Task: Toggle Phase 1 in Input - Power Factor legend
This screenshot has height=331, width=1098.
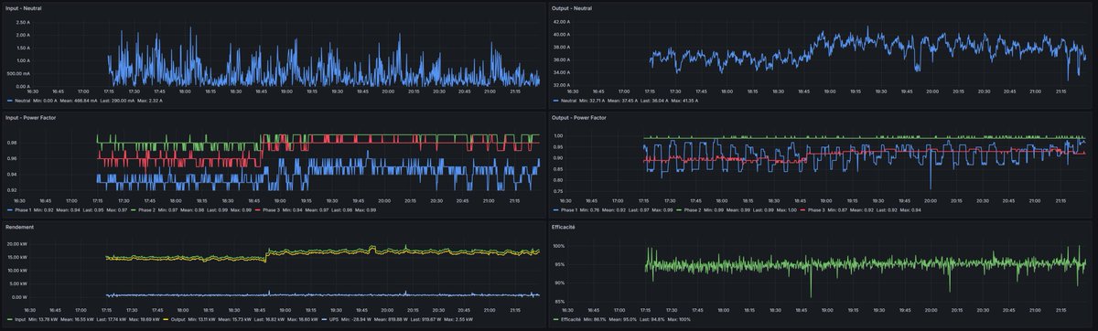Action: pyautogui.click(x=23, y=209)
